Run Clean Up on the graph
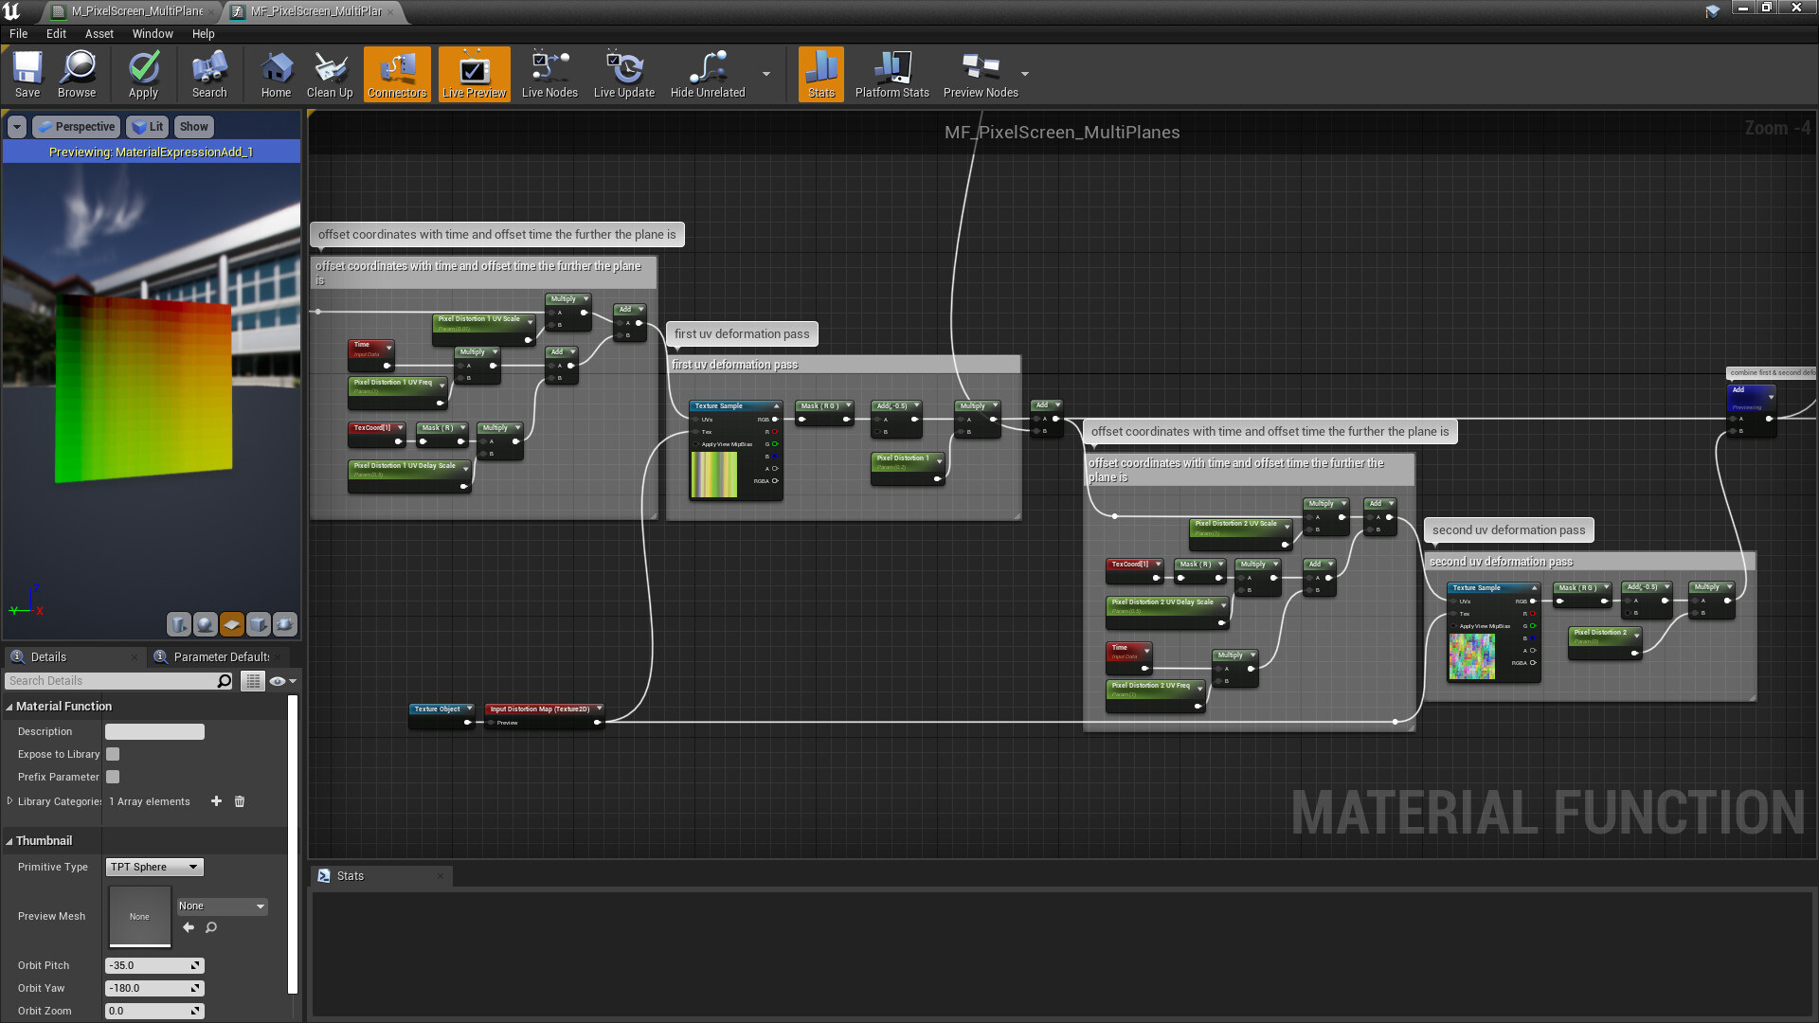Viewport: 1819px width, 1023px height. point(329,74)
